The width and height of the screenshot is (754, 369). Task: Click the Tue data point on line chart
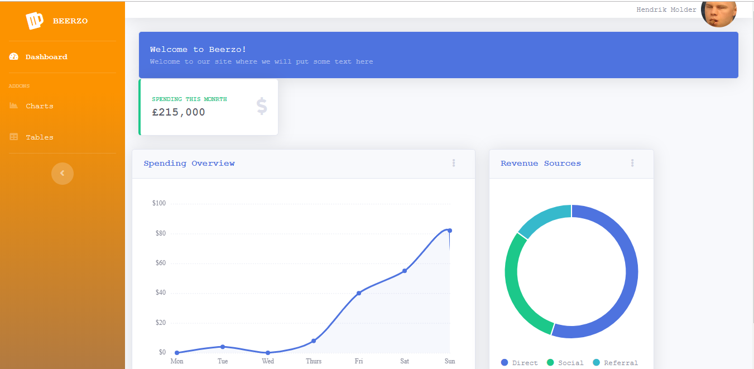(x=223, y=347)
